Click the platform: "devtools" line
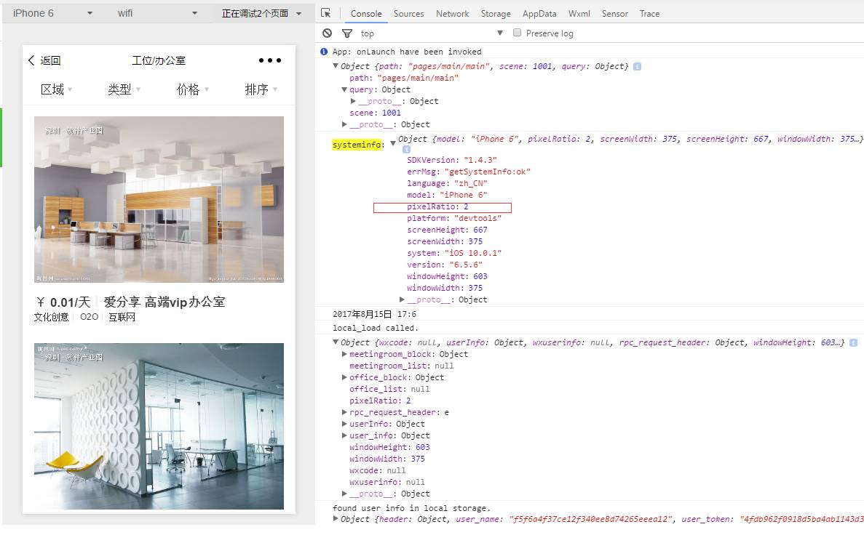Image resolution: width=864 pixels, height=535 pixels. click(x=454, y=219)
